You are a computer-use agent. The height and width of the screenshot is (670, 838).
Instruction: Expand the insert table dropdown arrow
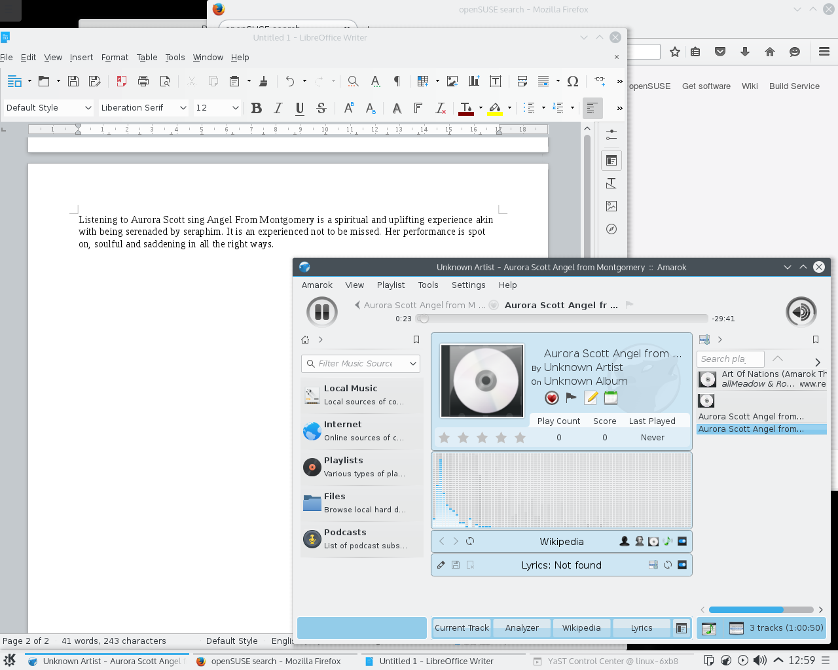[x=437, y=81]
